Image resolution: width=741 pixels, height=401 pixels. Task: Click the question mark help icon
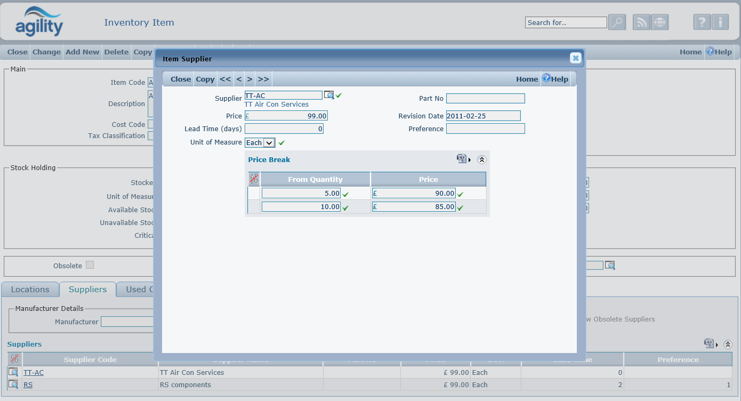coord(702,22)
